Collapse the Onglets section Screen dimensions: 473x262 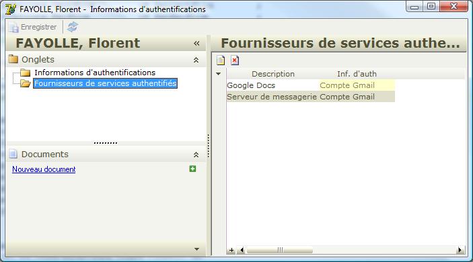point(196,60)
